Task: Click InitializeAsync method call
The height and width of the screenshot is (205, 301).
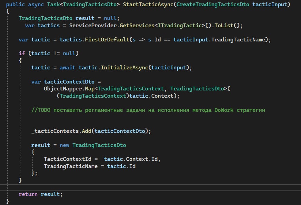Action: [125, 68]
